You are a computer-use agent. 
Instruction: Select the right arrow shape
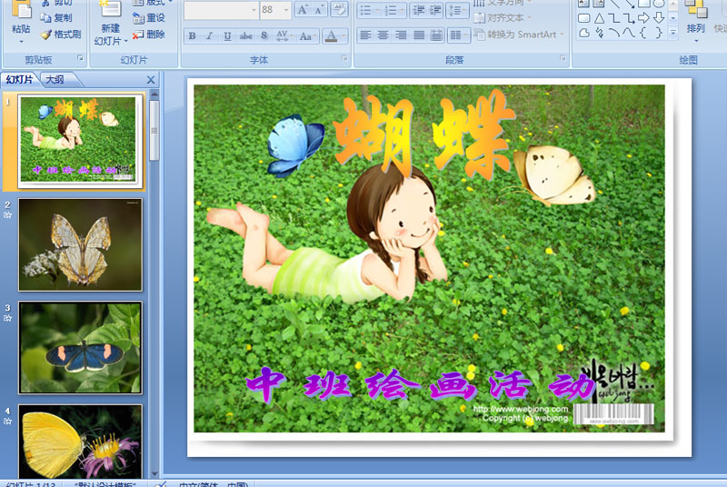tap(643, 18)
